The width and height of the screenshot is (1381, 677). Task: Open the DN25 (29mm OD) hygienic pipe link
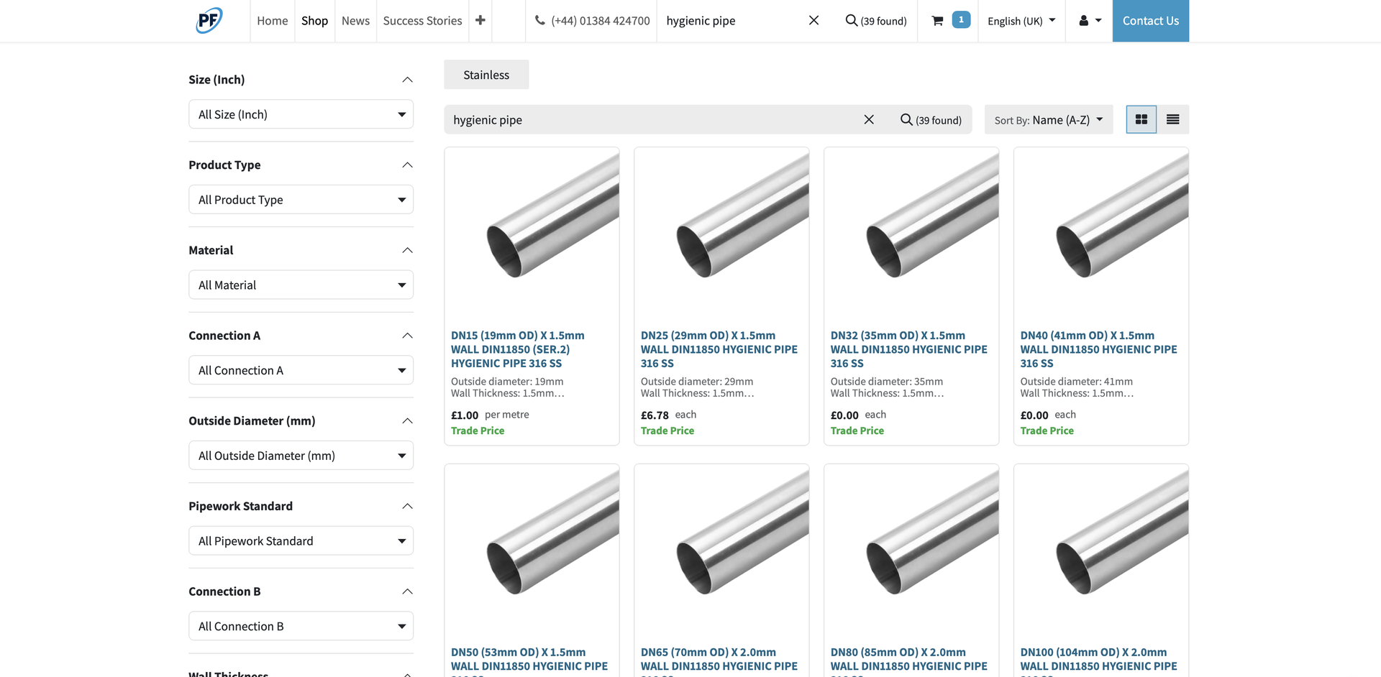[719, 349]
